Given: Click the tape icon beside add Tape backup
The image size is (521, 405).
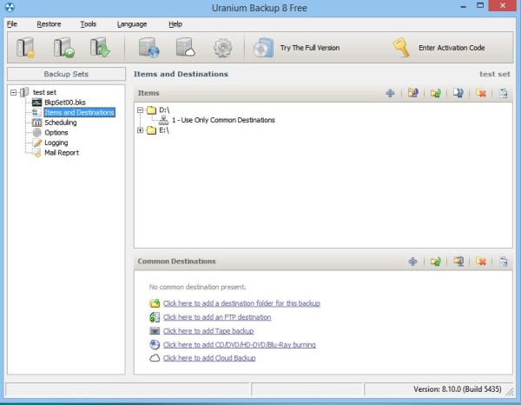Looking at the screenshot, I should 155,331.
